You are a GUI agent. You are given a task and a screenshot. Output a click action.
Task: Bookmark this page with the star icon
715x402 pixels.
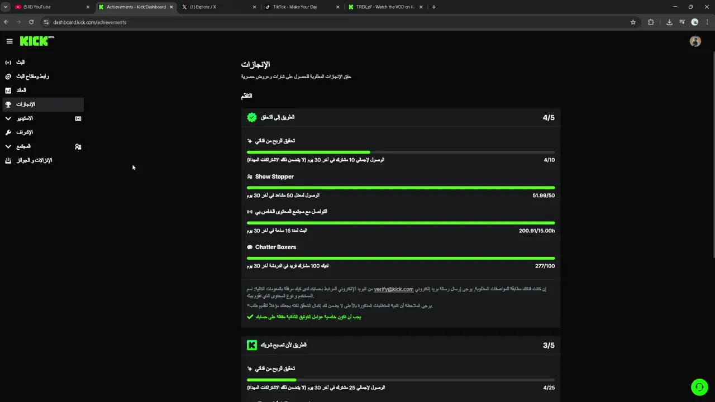(x=633, y=22)
